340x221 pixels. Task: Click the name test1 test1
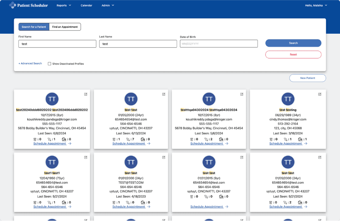pos(52,173)
